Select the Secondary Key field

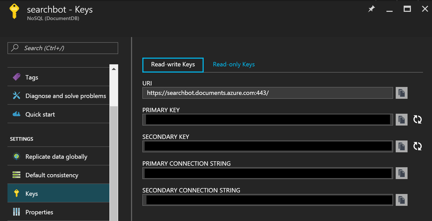click(x=268, y=146)
